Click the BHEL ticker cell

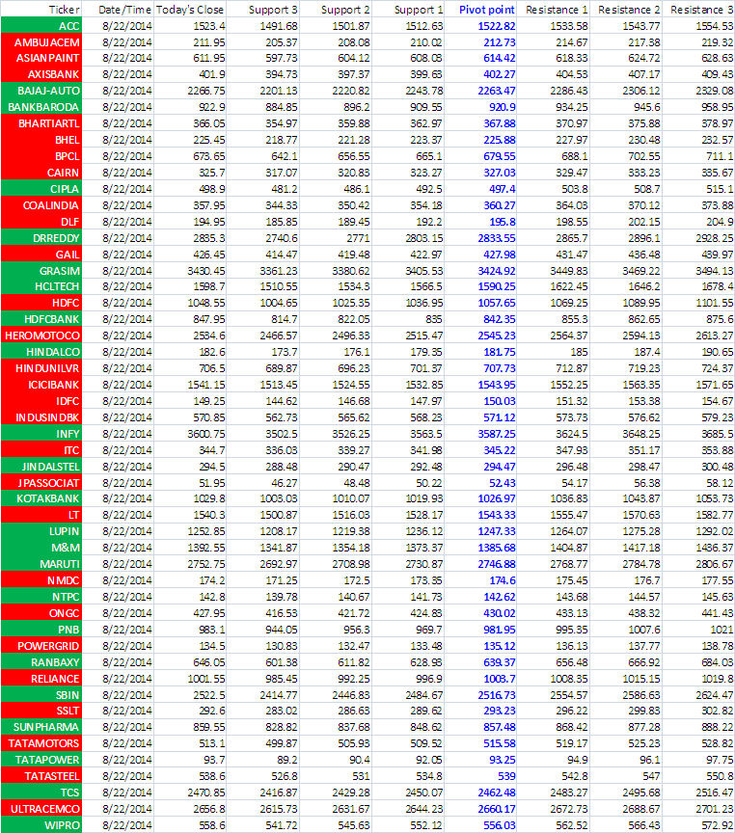(x=41, y=140)
